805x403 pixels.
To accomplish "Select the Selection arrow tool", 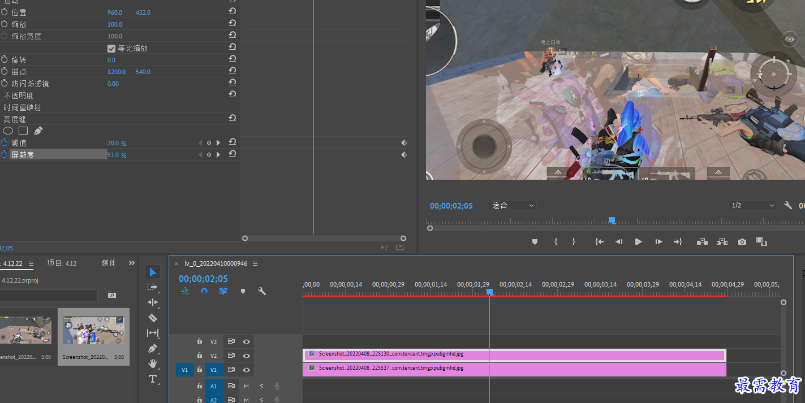I will (153, 272).
